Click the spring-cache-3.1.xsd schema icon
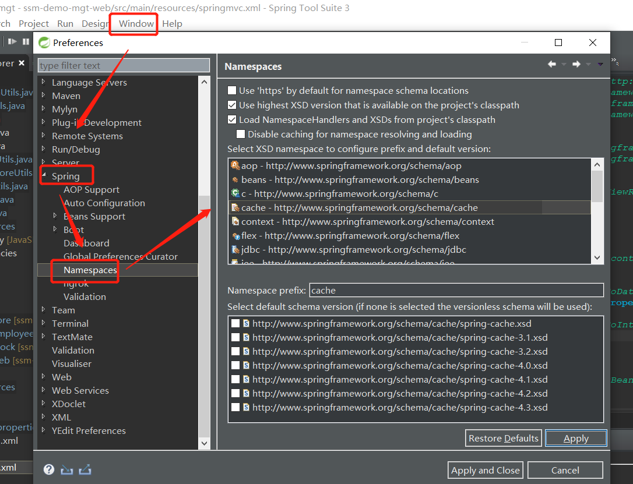Viewport: 633px width, 484px height. click(x=246, y=338)
